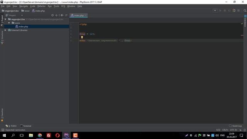Open the Navigate menu

tap(24, 6)
